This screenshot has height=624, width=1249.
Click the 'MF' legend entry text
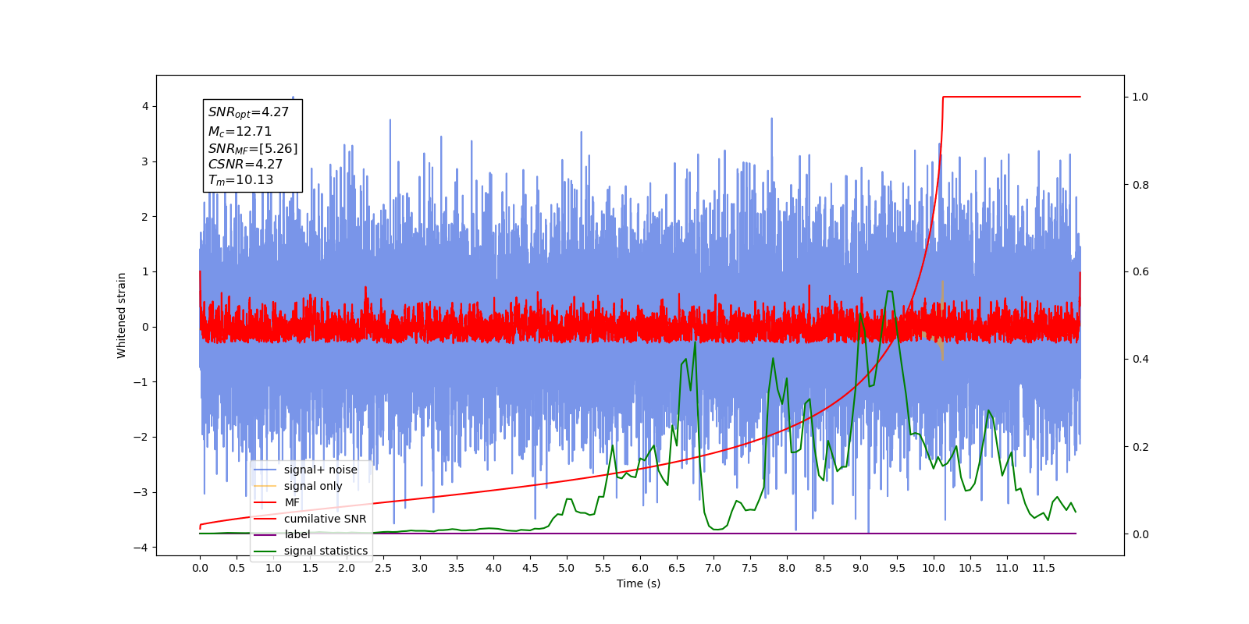tap(292, 502)
